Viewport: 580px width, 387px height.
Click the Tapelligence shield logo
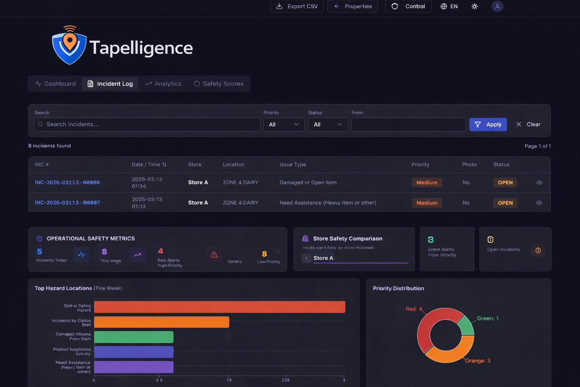(x=69, y=45)
